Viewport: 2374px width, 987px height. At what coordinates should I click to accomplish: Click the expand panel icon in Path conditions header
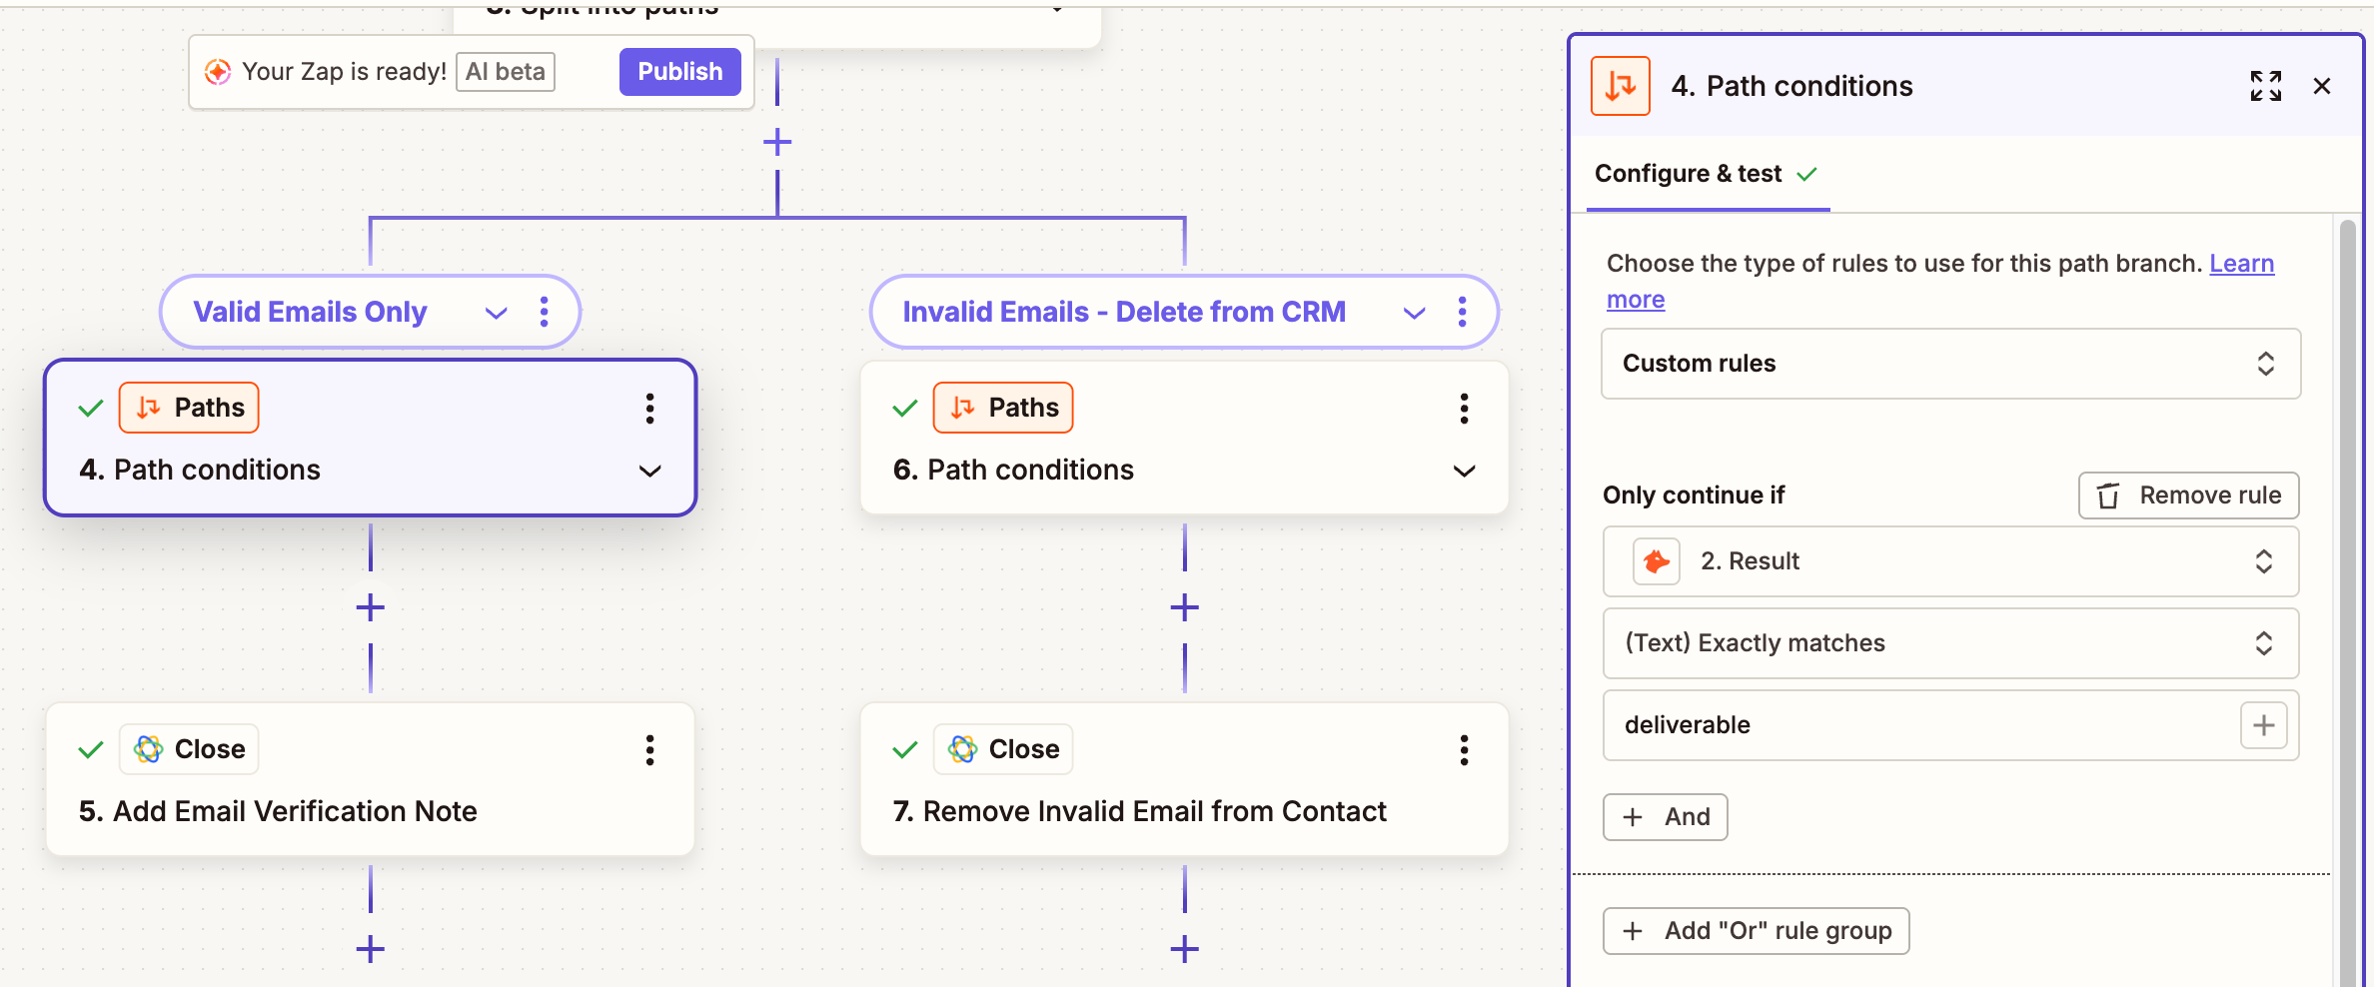2265,86
